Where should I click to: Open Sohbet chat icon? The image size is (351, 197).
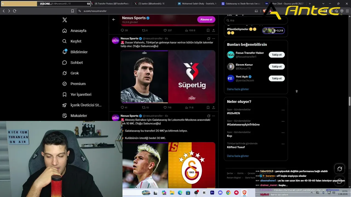click(65, 62)
